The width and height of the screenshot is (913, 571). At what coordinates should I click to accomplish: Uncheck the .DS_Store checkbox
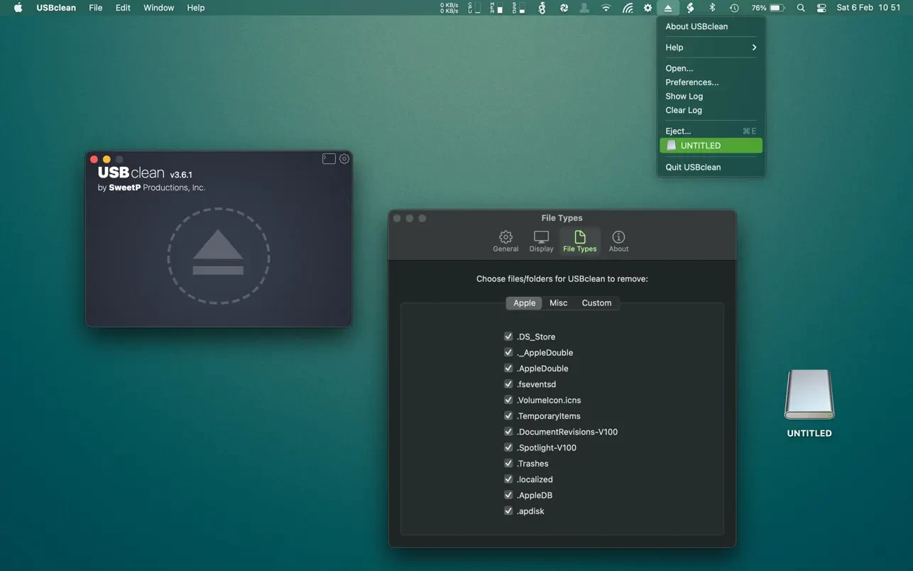508,337
